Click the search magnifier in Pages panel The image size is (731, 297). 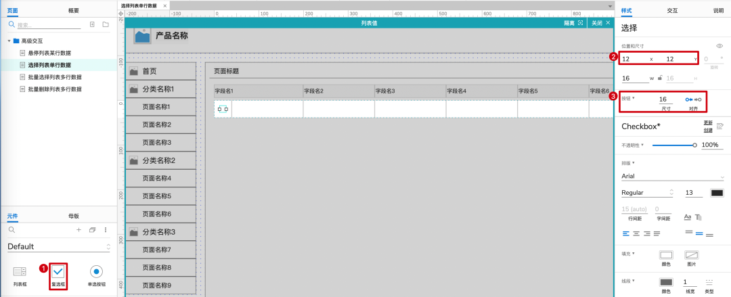coord(12,25)
